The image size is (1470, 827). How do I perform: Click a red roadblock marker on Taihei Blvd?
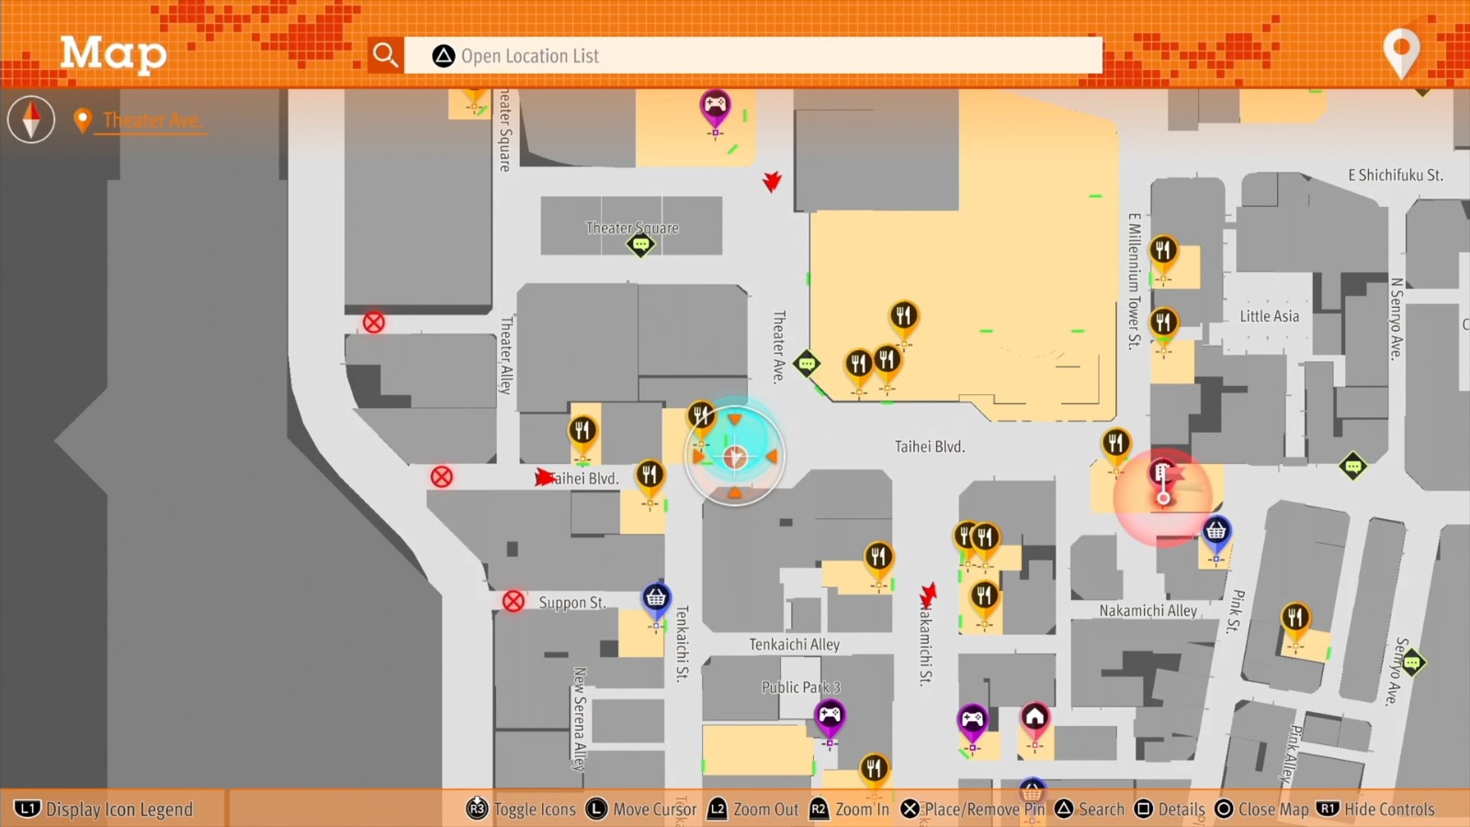point(443,476)
